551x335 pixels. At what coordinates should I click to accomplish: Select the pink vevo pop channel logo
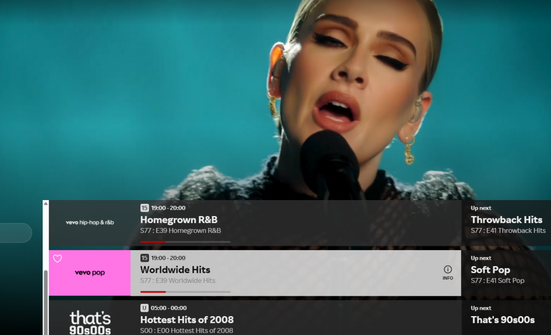pyautogui.click(x=90, y=273)
